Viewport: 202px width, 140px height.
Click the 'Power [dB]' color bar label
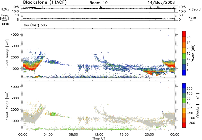click(193, 53)
